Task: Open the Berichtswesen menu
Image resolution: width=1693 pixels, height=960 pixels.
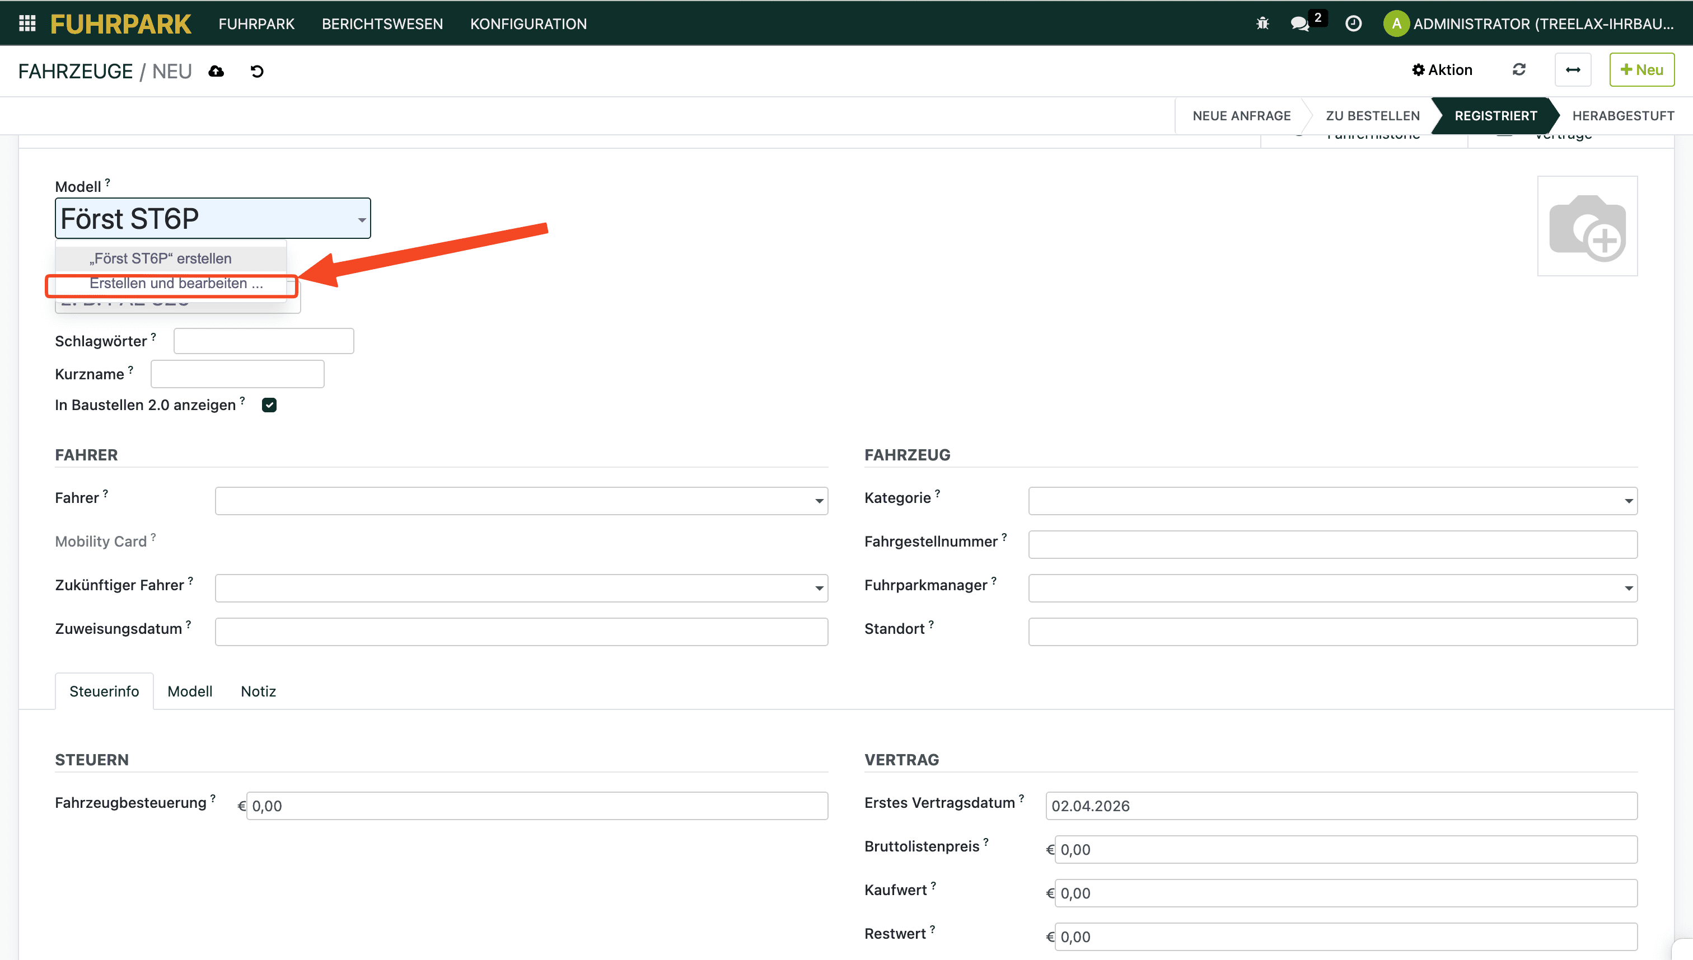Action: [x=382, y=23]
